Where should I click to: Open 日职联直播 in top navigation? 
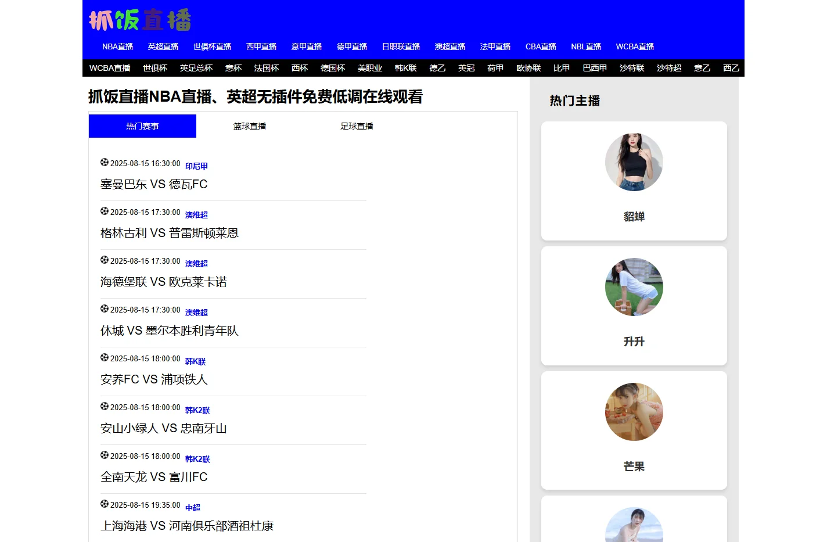click(401, 46)
